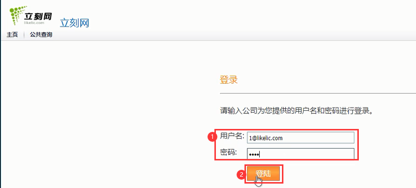Click the login instruction sentence text

pos(297,111)
